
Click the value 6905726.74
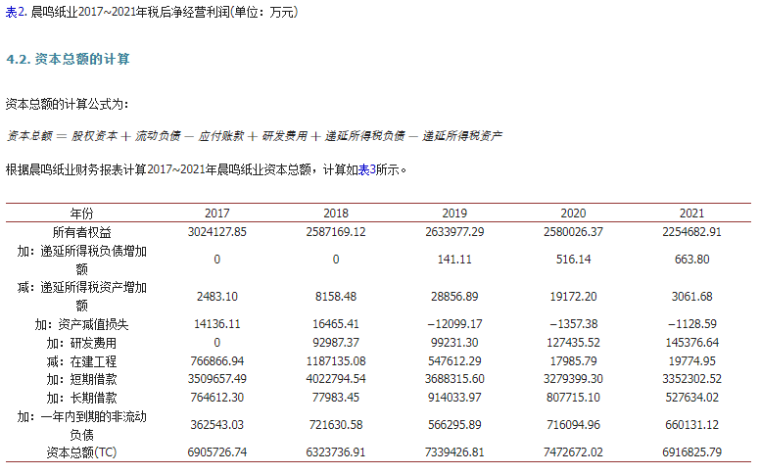pos(217,452)
